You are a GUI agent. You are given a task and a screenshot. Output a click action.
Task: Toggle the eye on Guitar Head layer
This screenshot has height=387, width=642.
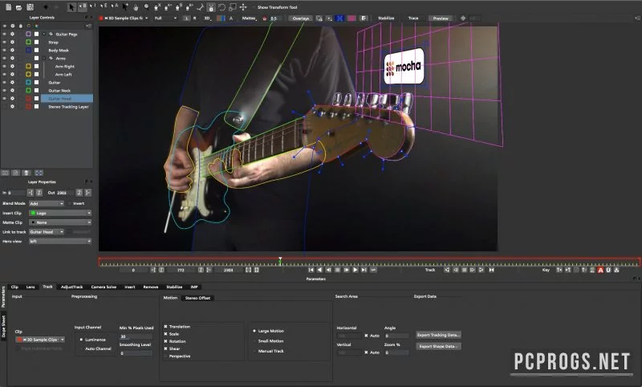pos(5,98)
